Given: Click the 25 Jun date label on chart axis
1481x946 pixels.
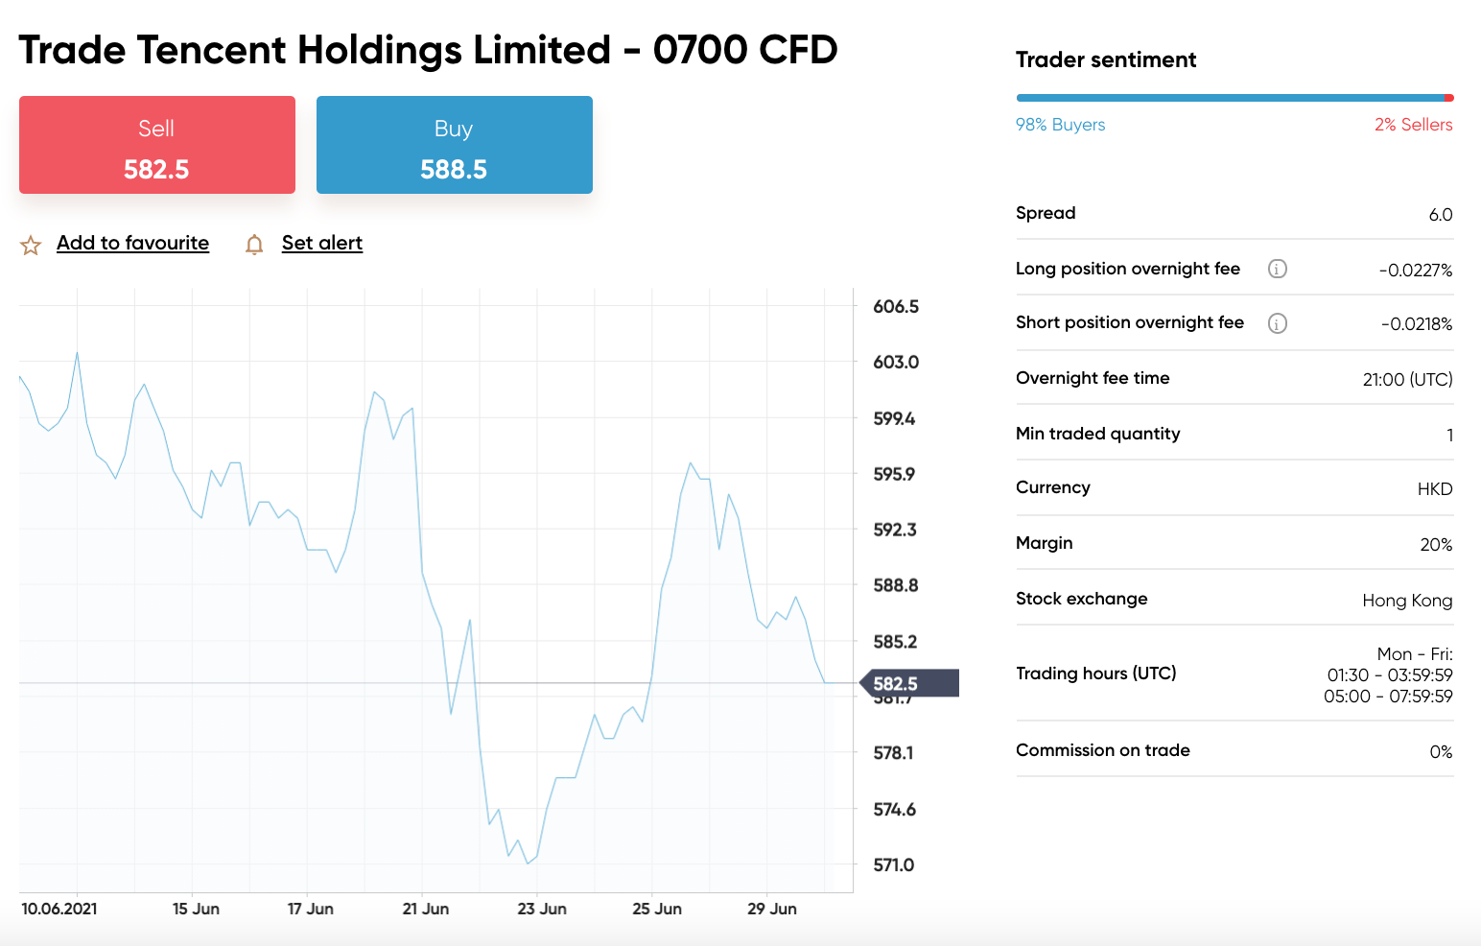Looking at the screenshot, I should [657, 909].
